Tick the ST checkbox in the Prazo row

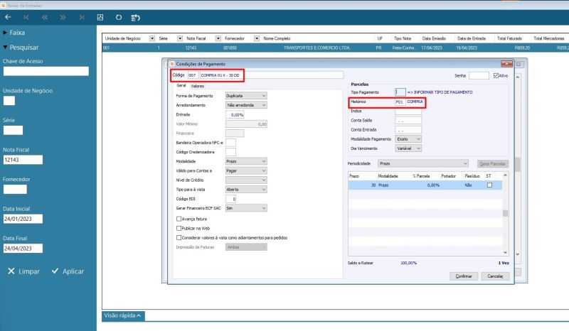point(489,185)
